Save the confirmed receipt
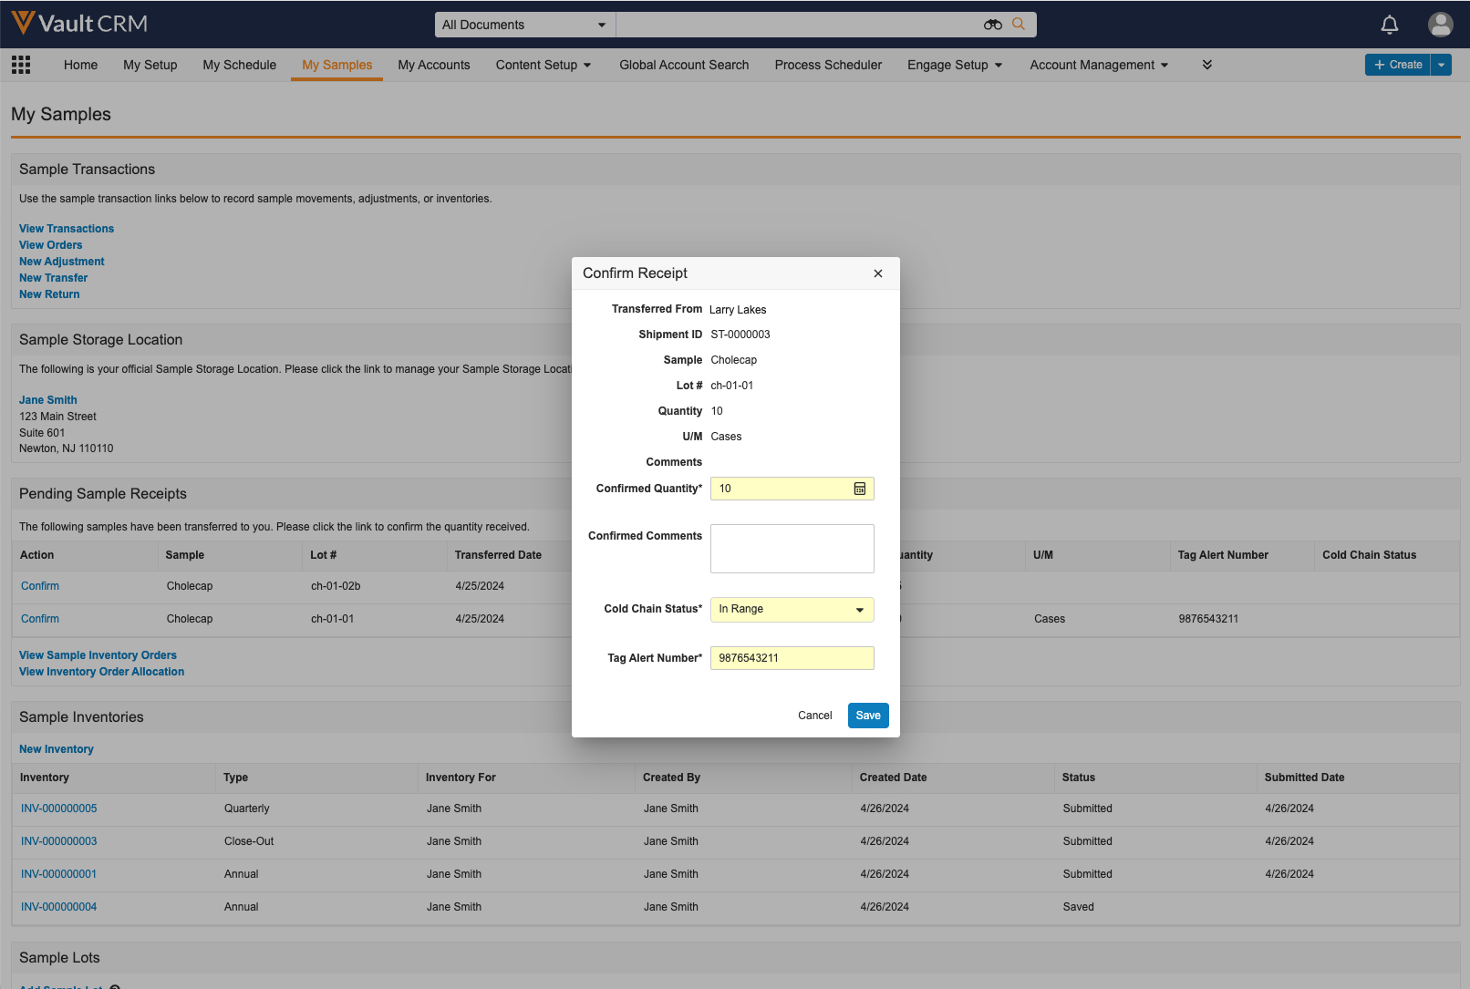The height and width of the screenshot is (989, 1470). (867, 716)
